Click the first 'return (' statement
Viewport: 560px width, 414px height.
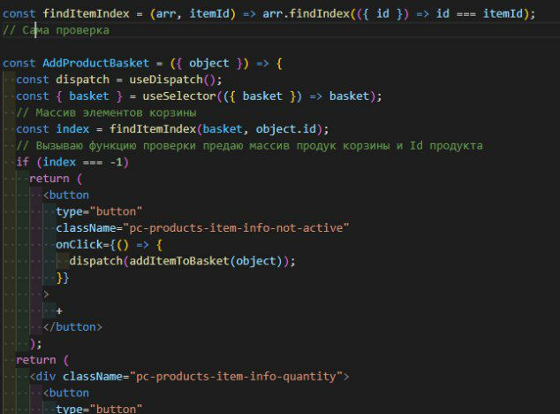56,178
